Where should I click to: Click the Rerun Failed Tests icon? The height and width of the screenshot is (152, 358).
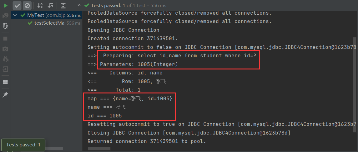tap(5, 16)
